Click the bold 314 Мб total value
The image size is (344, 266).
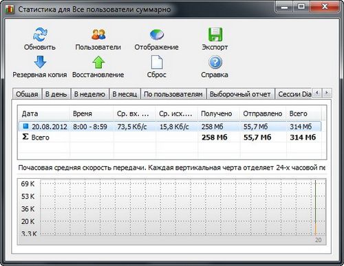[303, 137]
